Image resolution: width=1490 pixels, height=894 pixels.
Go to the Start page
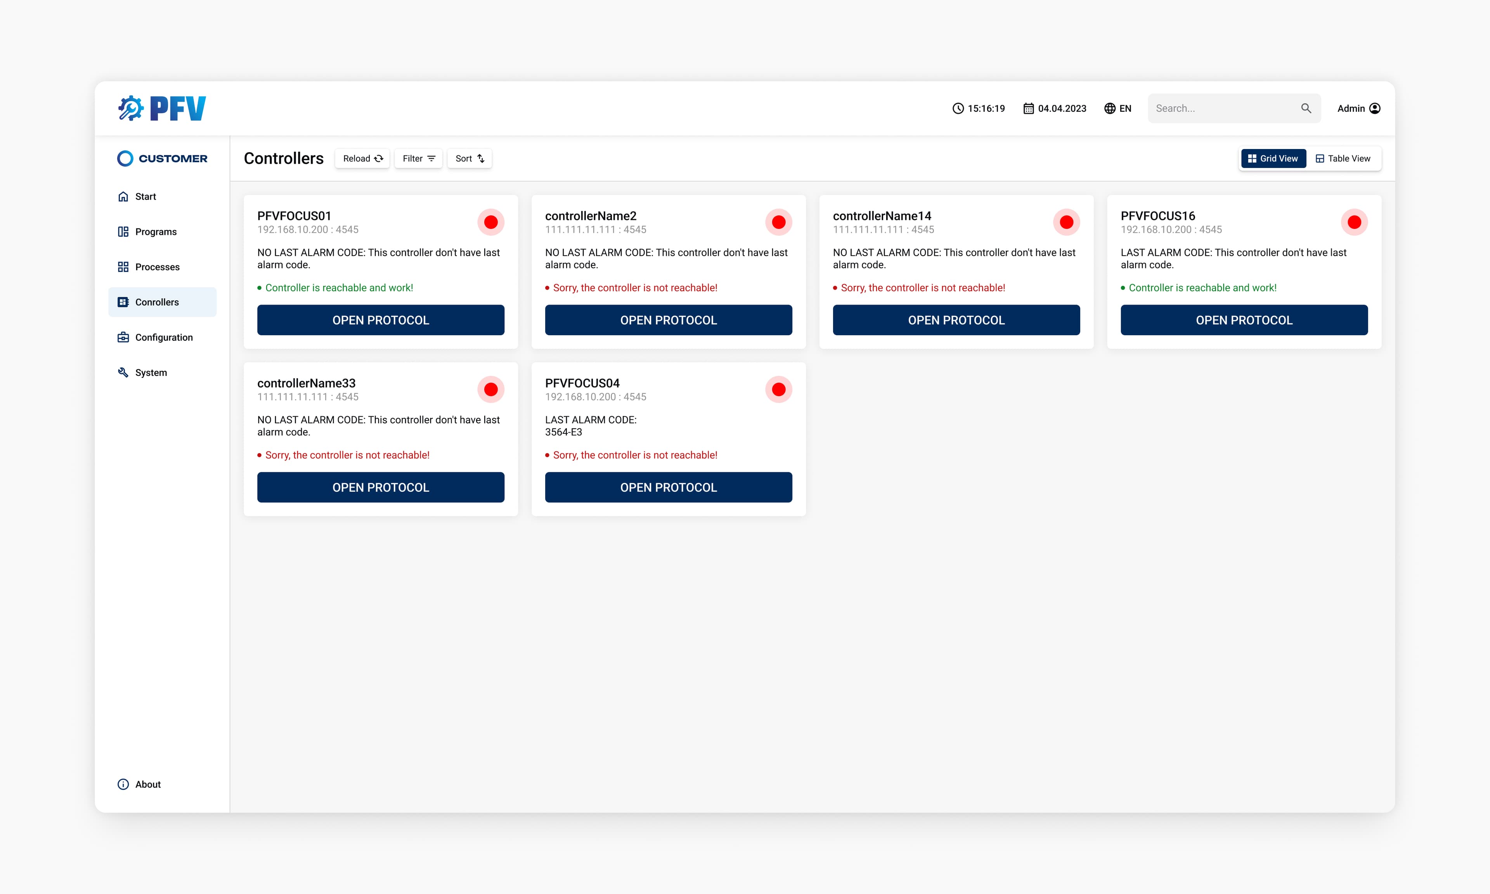163,196
